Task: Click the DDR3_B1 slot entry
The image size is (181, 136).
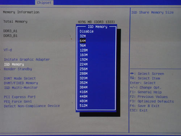Action: pyautogui.click(x=10, y=36)
